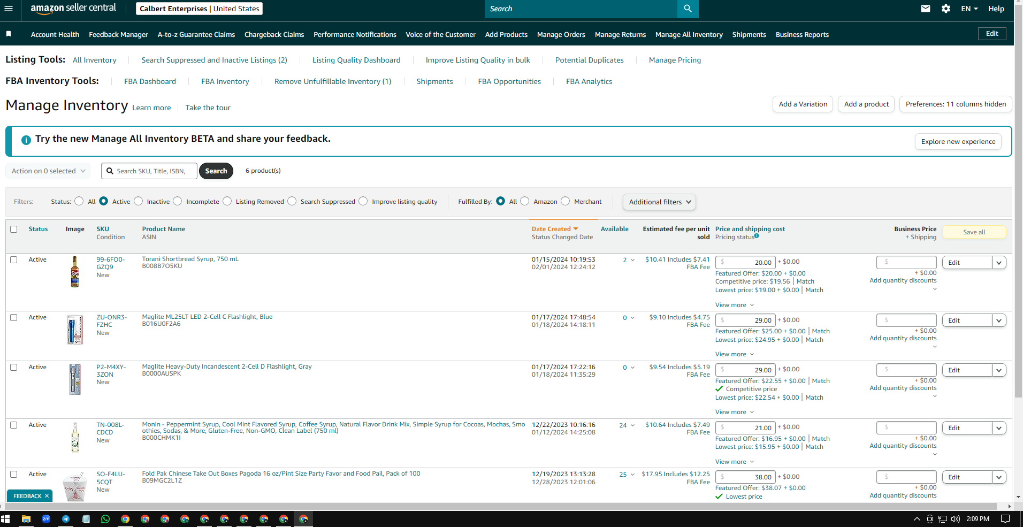Click the Amazon Seller Central logo
Image resolution: width=1023 pixels, height=527 pixels.
(73, 8)
